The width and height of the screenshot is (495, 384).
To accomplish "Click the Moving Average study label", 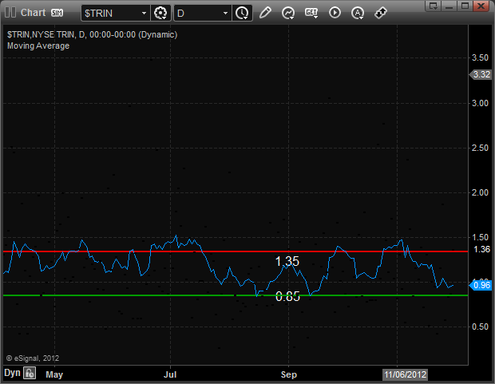I will coord(38,46).
